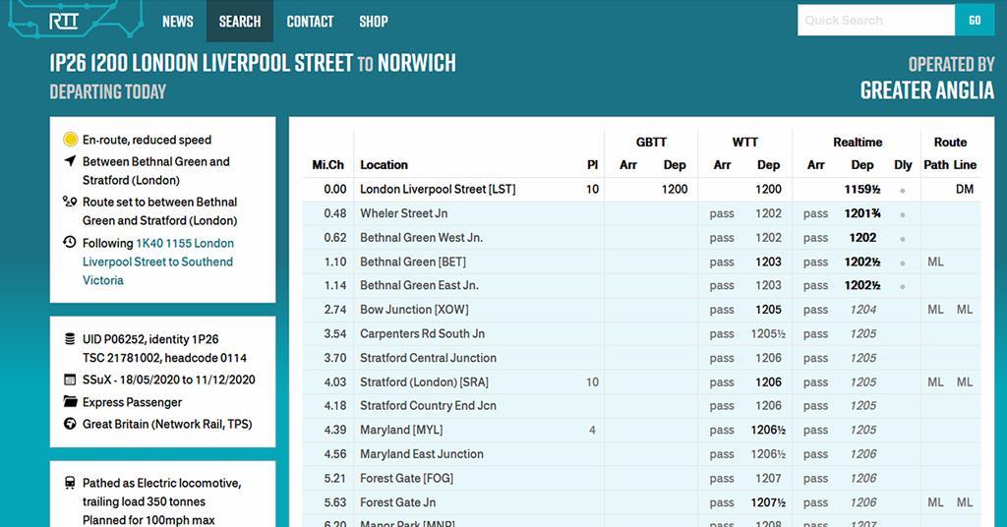Click the delay dot in Bethnal Green West Jn. row
The height and width of the screenshot is (527, 1007).
click(x=903, y=239)
